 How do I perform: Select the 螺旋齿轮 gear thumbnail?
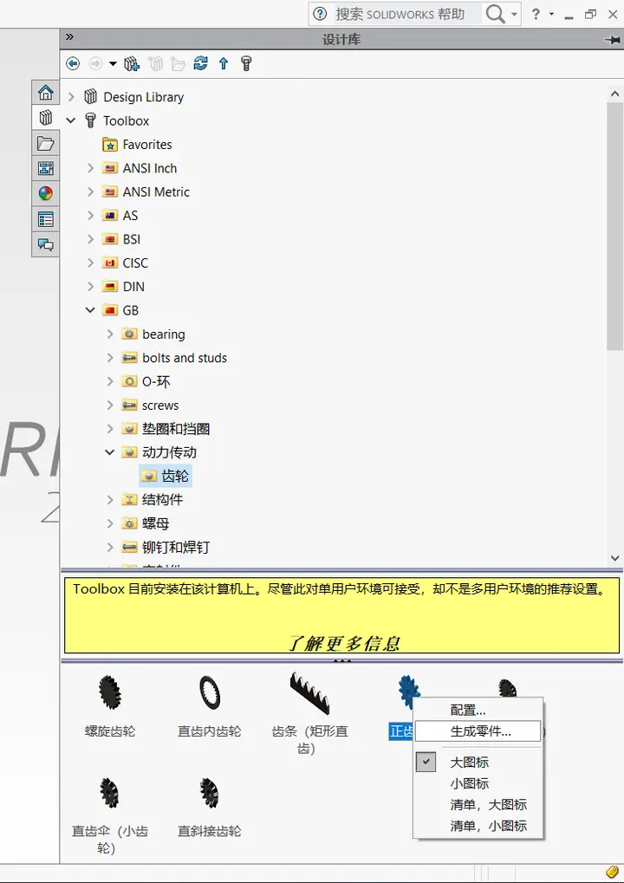[x=110, y=692]
